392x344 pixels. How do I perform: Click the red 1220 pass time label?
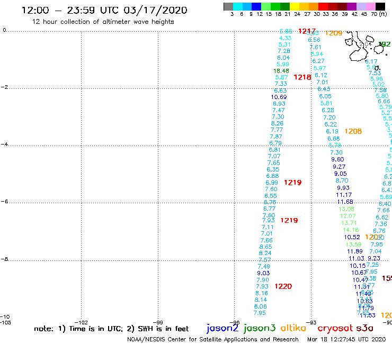pyautogui.click(x=283, y=286)
